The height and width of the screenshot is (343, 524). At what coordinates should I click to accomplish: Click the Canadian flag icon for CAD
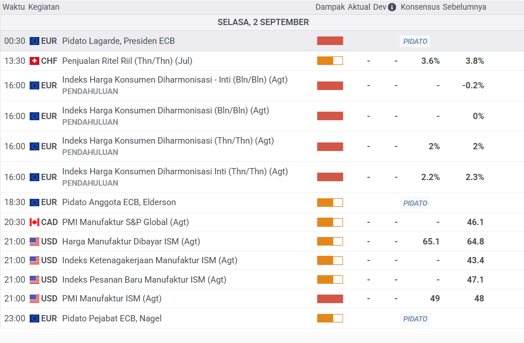[x=34, y=222]
